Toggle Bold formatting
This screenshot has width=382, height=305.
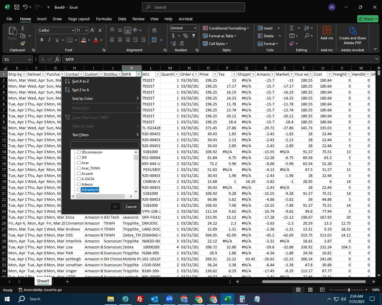(x=42, y=40)
